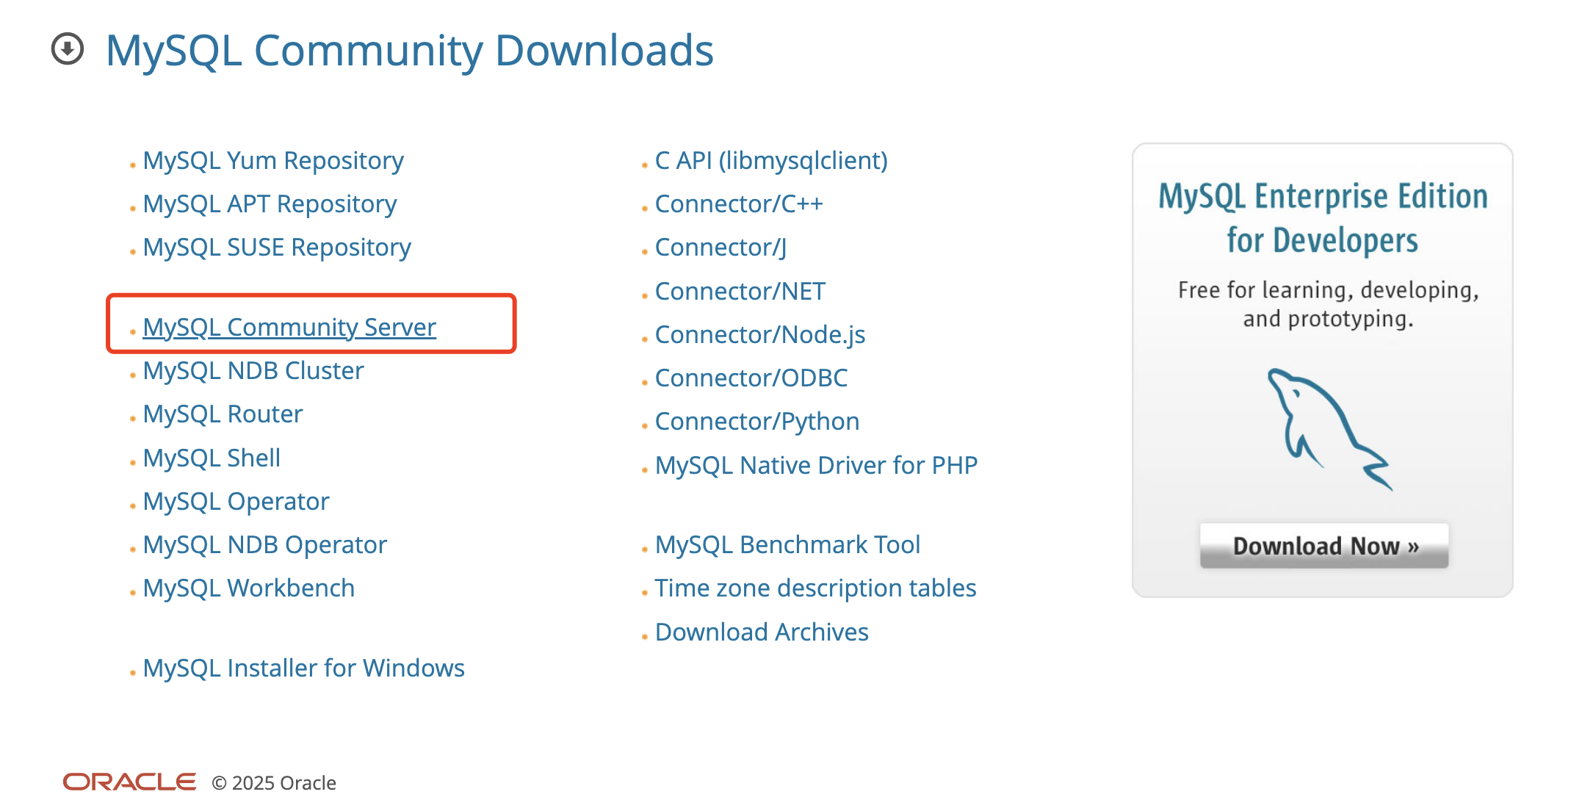The image size is (1582, 811).
Task: Open the MySQL Shell link
Action: tap(212, 458)
